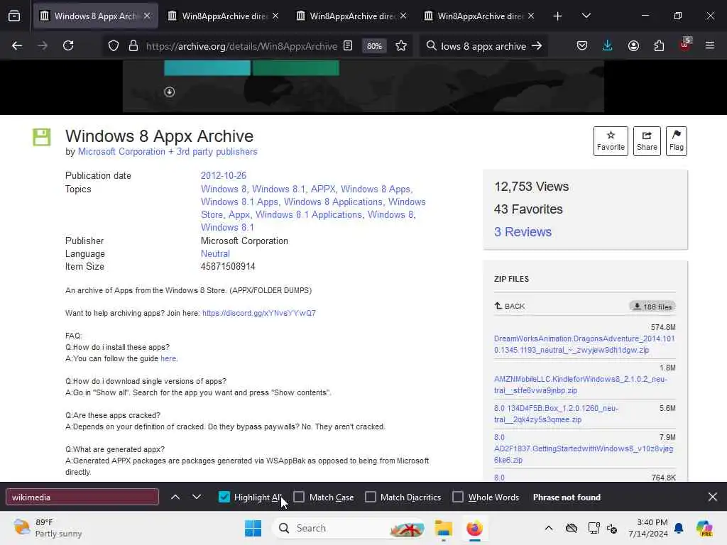The height and width of the screenshot is (545, 727).
Task: Open Microsoft Corporation + 3rd party publishers link
Action: click(168, 152)
